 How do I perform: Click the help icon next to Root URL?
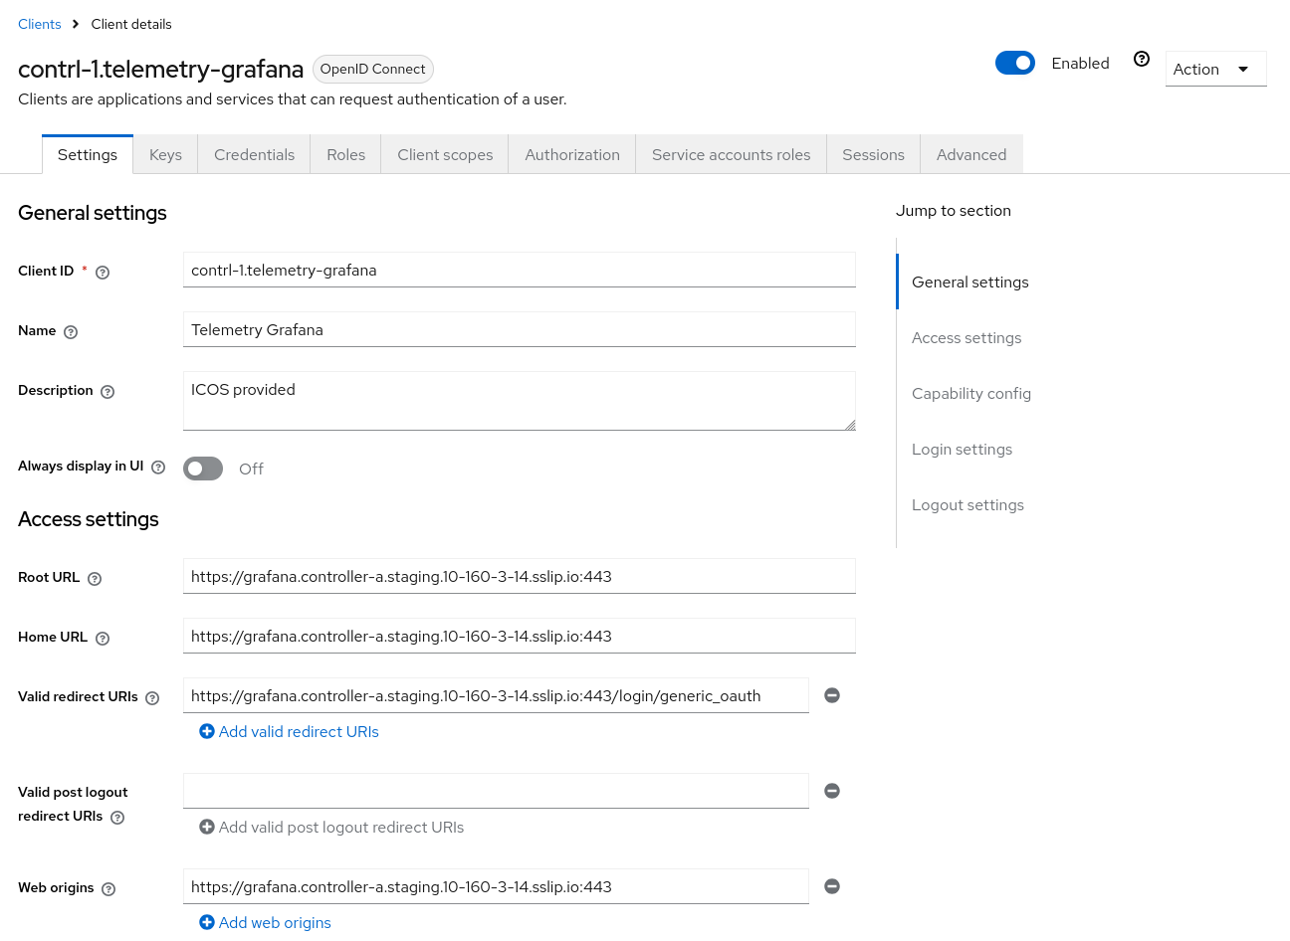95,579
